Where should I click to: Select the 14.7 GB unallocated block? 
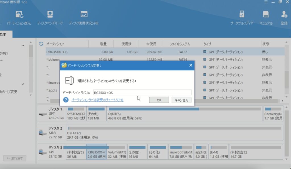256,152
